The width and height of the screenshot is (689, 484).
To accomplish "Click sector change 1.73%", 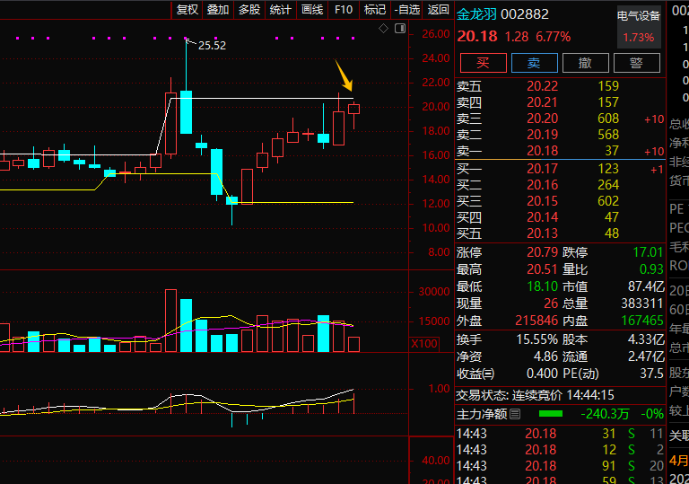I will tap(639, 38).
